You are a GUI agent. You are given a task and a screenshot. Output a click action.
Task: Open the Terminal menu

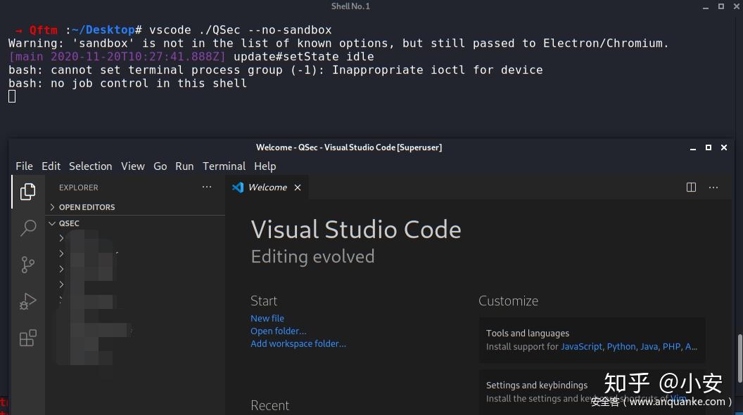(224, 166)
